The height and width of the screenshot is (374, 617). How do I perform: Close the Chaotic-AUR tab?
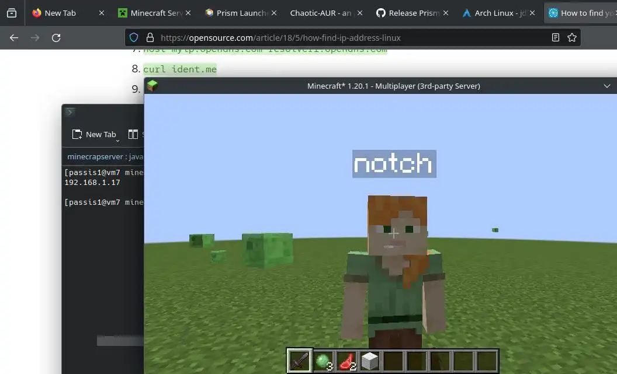[x=360, y=13]
